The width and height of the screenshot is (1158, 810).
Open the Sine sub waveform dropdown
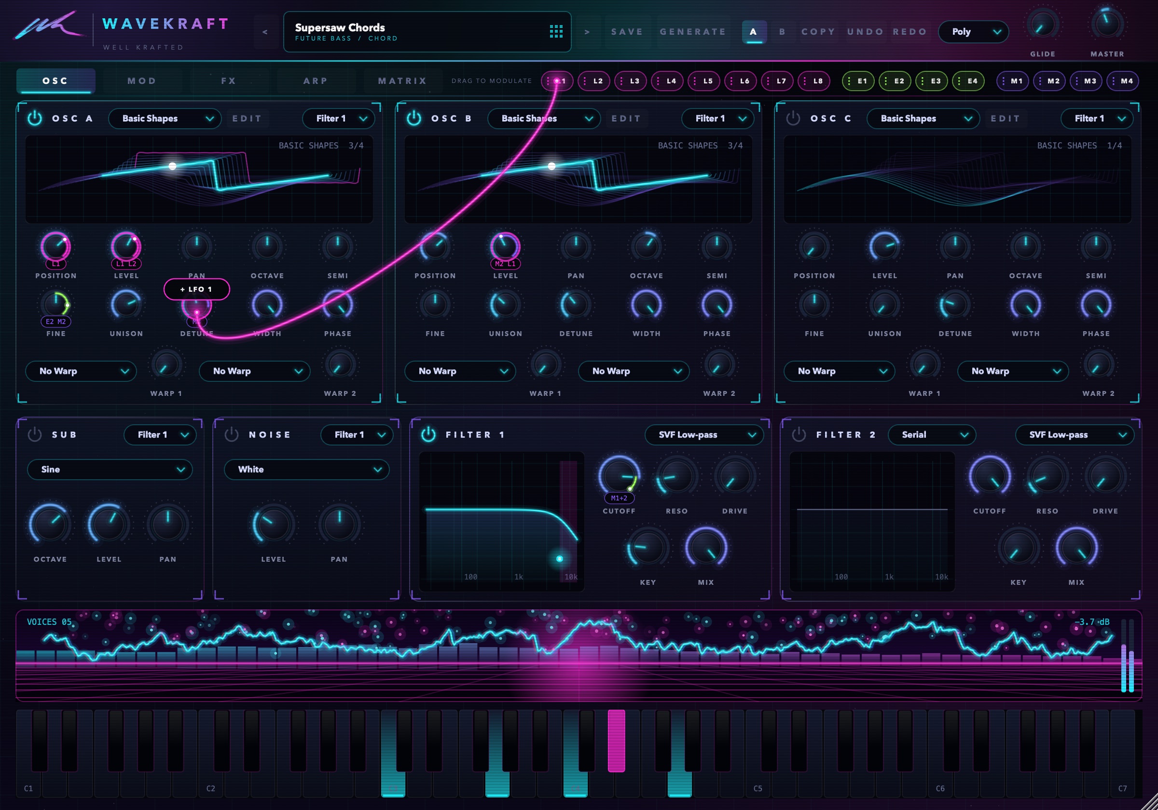point(110,469)
